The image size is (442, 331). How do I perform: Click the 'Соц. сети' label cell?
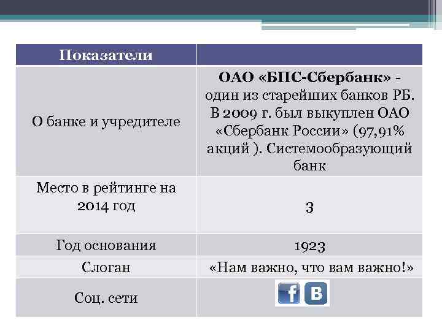pos(106,297)
